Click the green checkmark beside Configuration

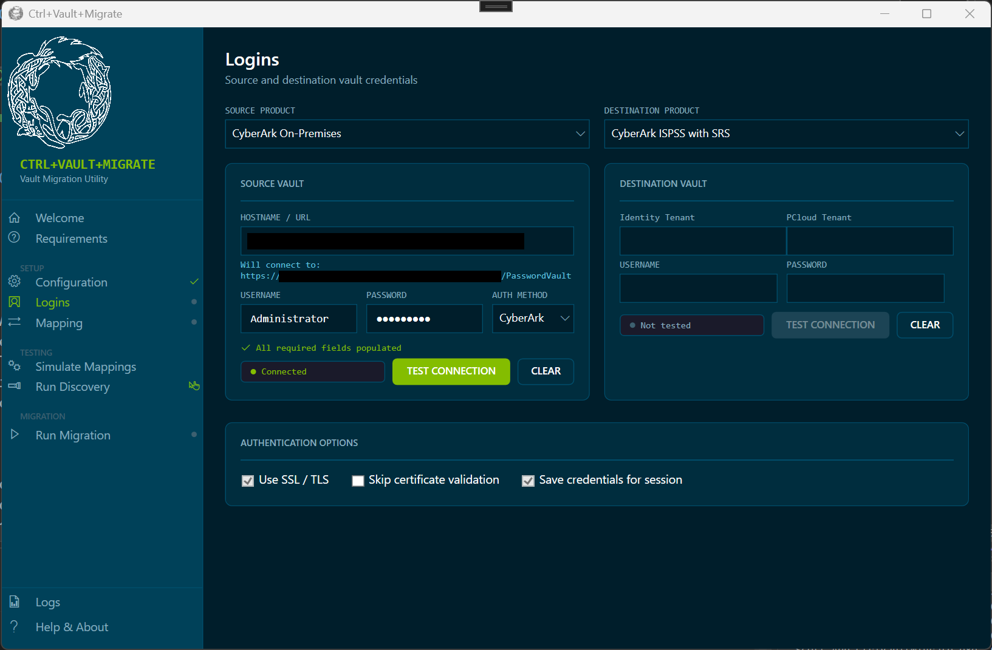[x=194, y=282]
